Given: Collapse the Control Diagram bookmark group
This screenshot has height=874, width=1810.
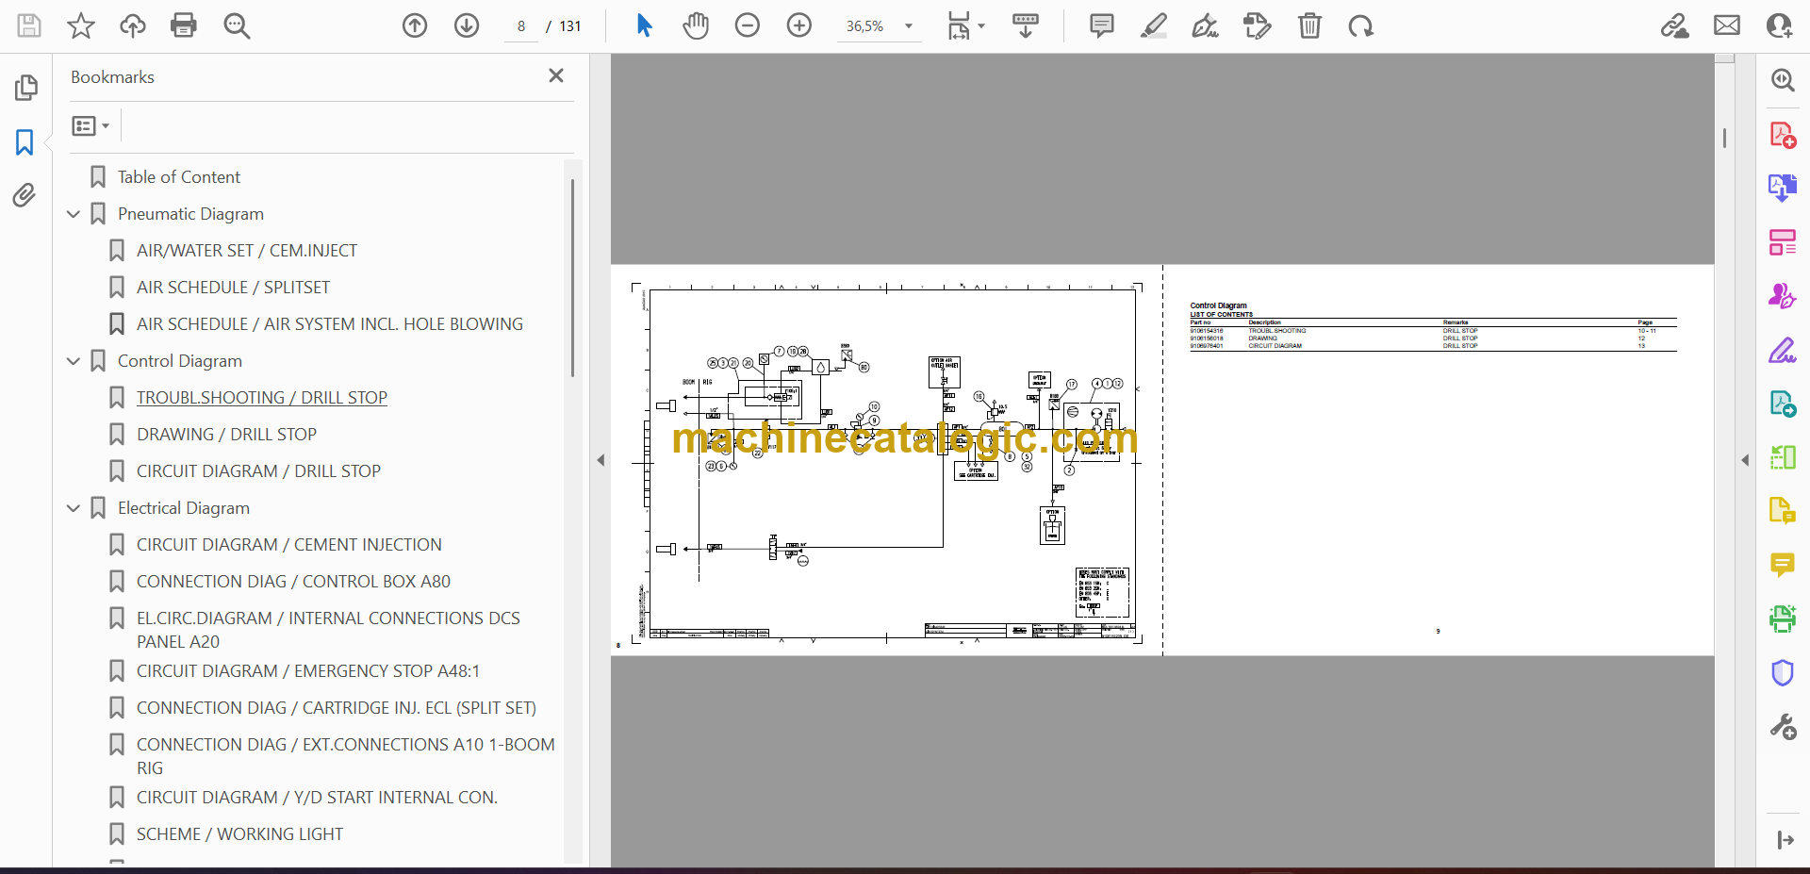Looking at the screenshot, I should [x=74, y=361].
